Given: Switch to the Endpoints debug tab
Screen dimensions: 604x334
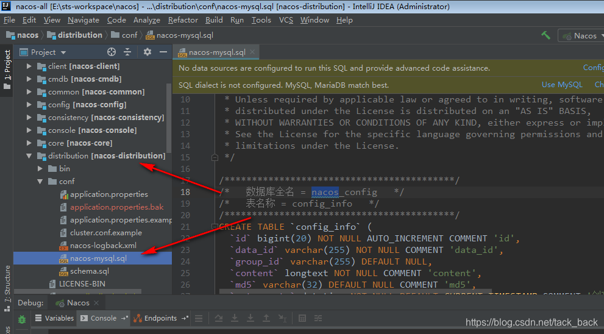Looking at the screenshot, I should (x=160, y=318).
